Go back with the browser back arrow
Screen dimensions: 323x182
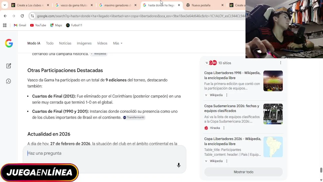[5, 16]
